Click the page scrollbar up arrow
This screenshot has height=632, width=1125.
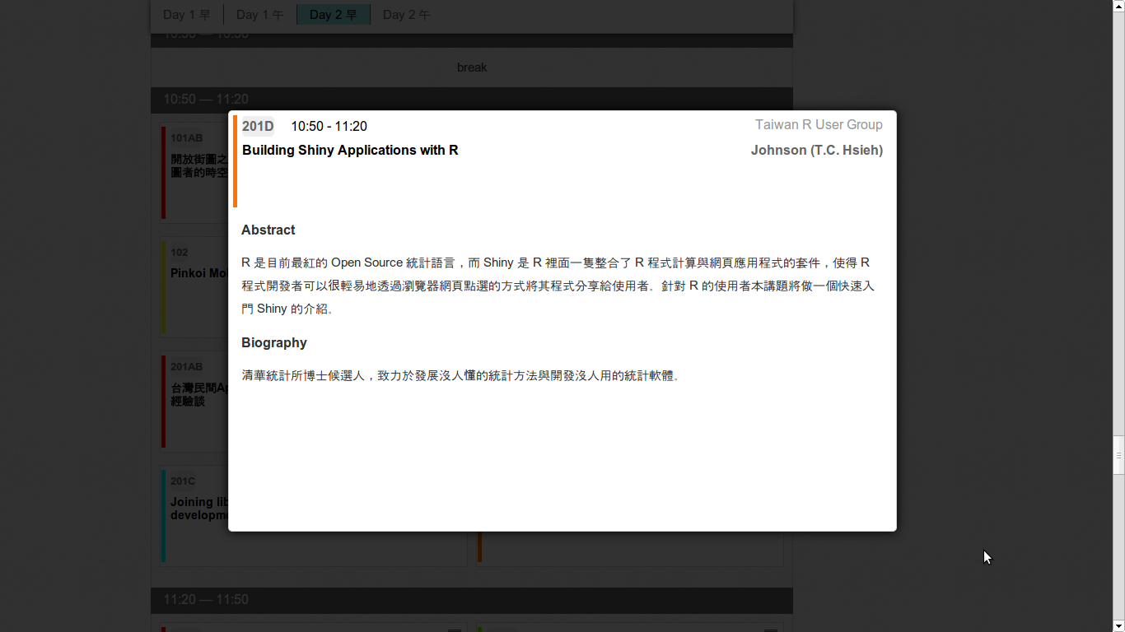(1118, 6)
